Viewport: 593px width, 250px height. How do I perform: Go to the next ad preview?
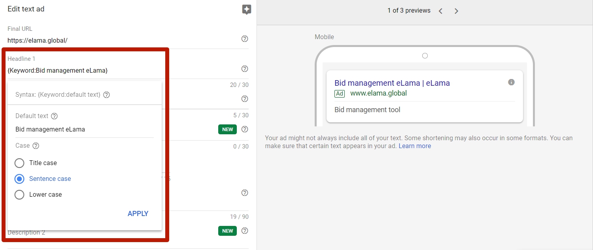pos(456,11)
